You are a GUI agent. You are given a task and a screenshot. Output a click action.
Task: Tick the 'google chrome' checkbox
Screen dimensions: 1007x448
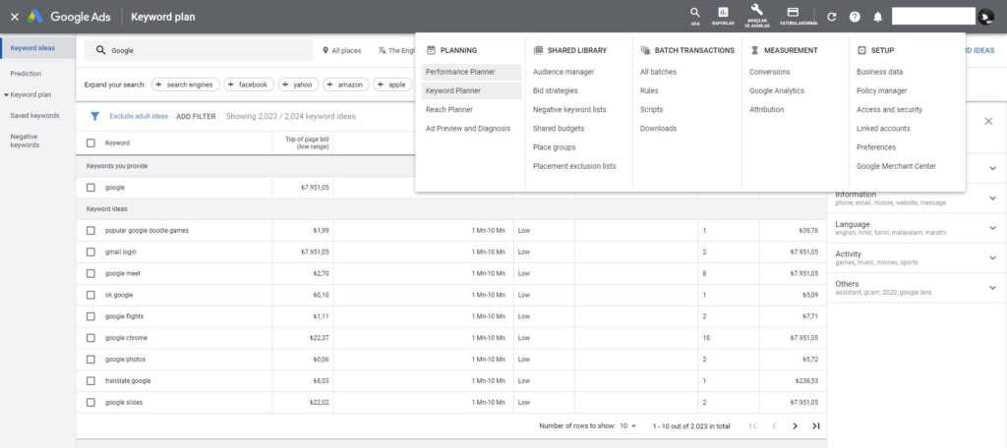[90, 338]
